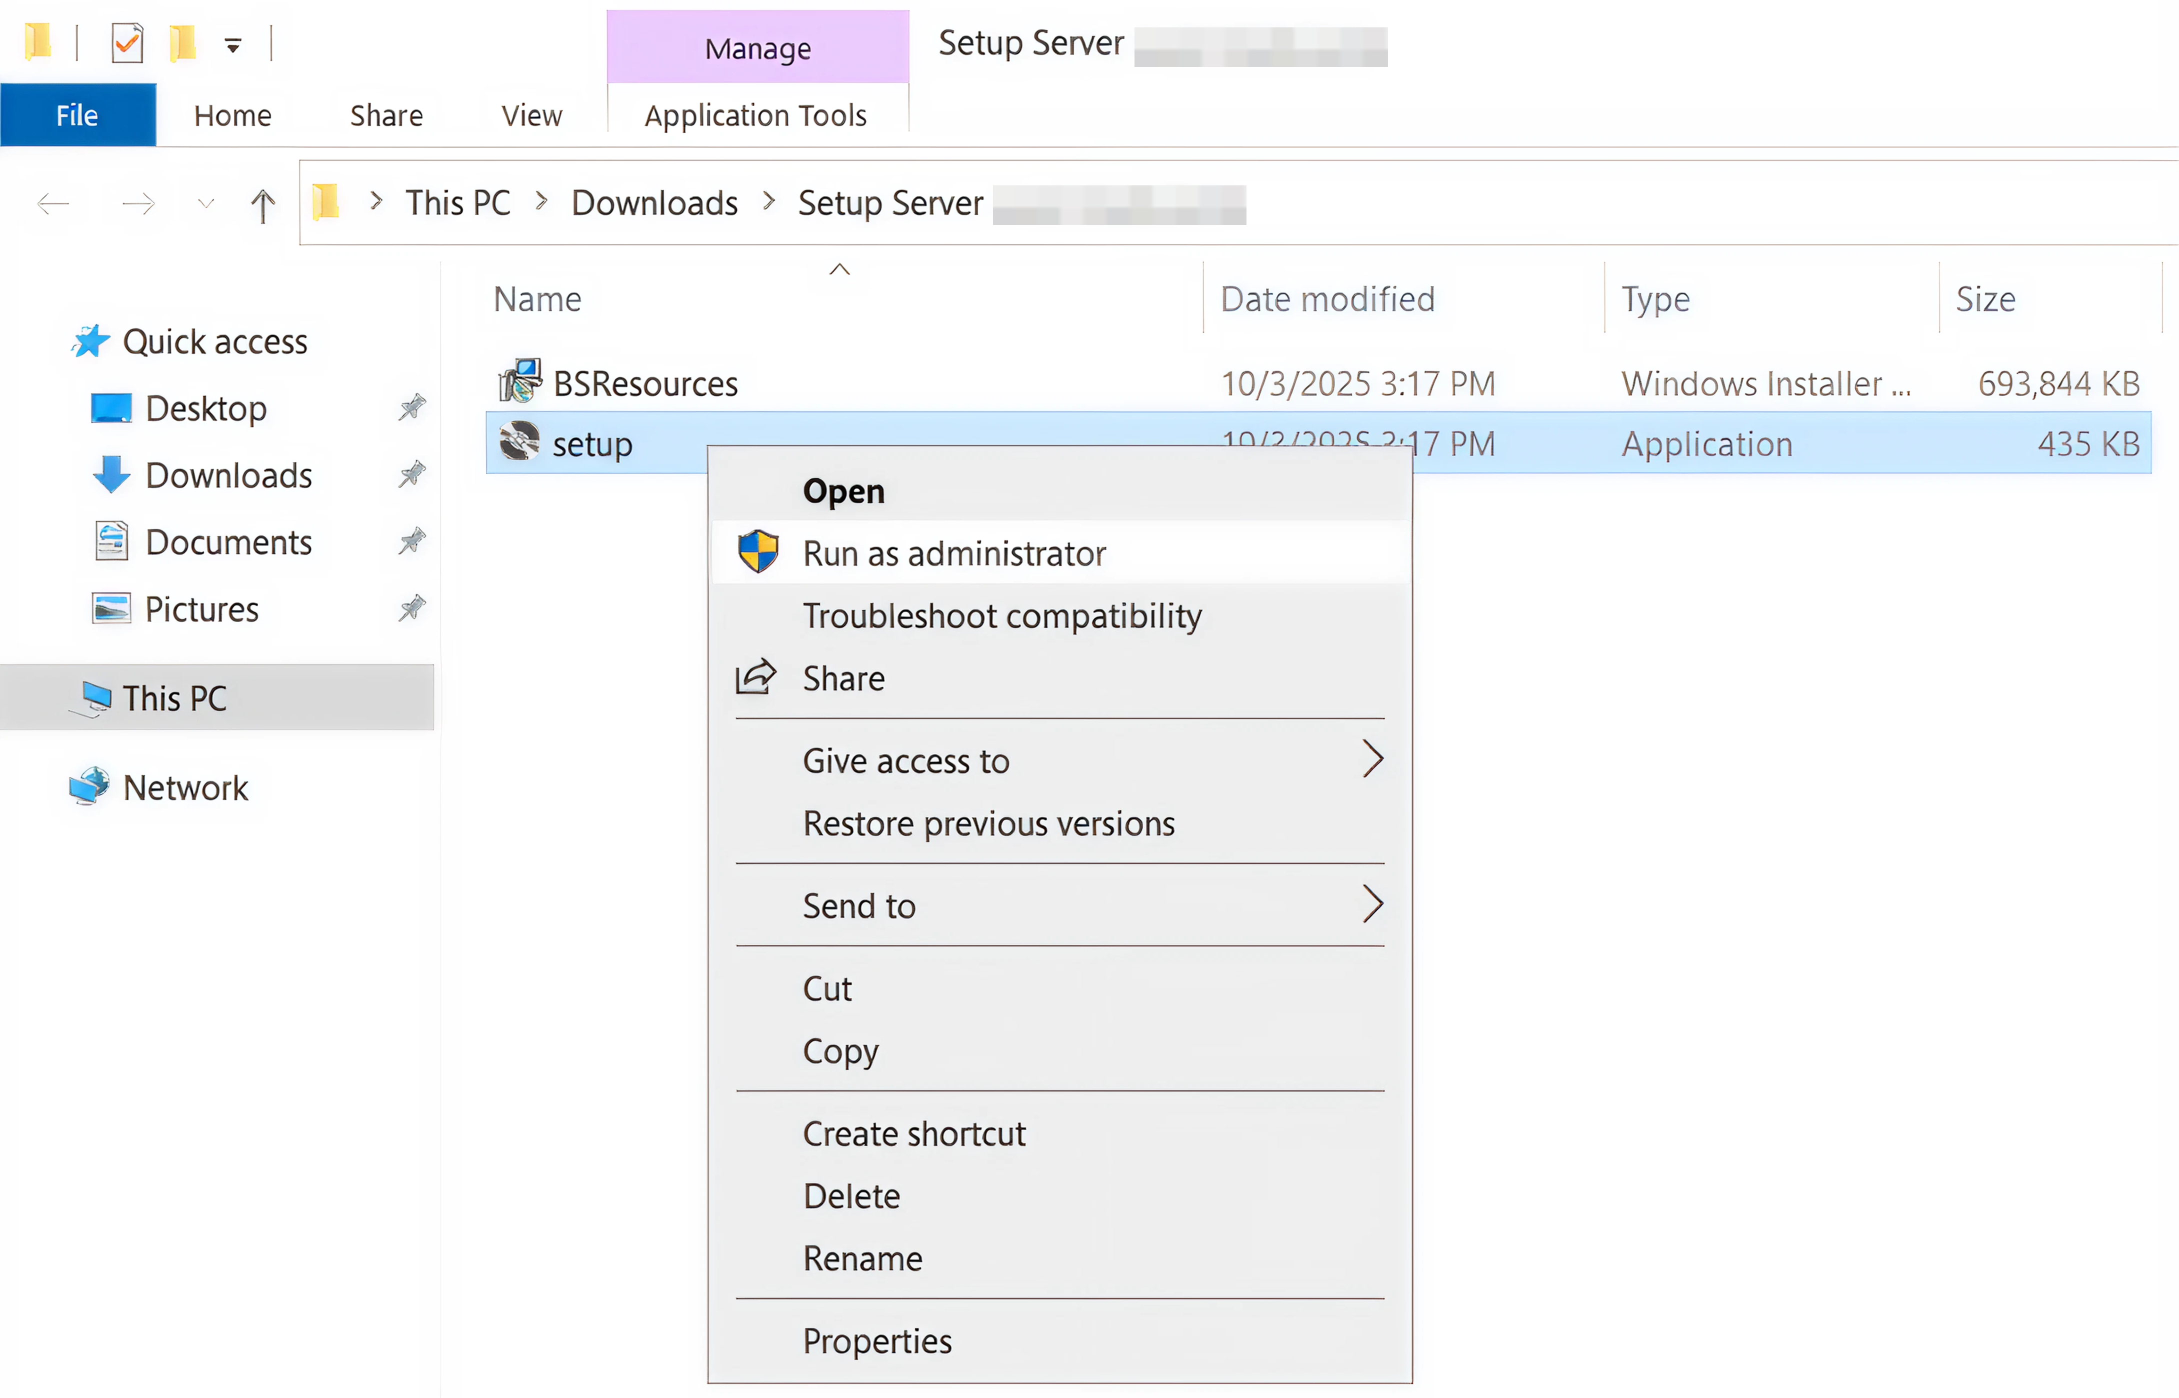Expand the chevron after This PC breadcrumb
The width and height of the screenshot is (2179, 1398).
pos(542,201)
